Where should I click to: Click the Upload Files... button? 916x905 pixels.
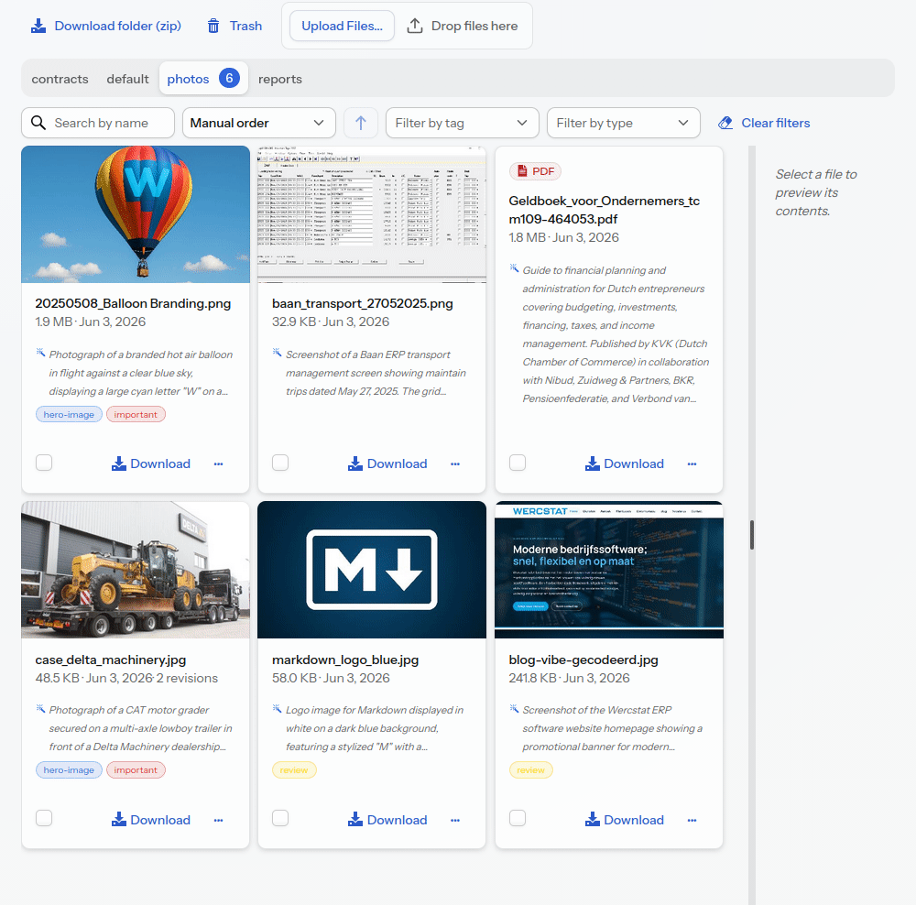(x=342, y=26)
